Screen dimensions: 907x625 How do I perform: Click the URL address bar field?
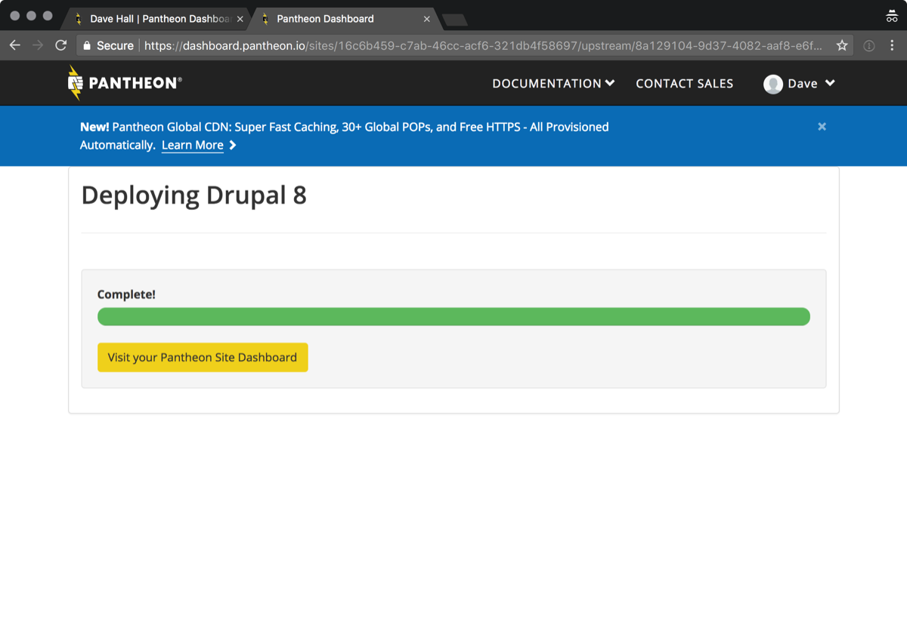484,46
